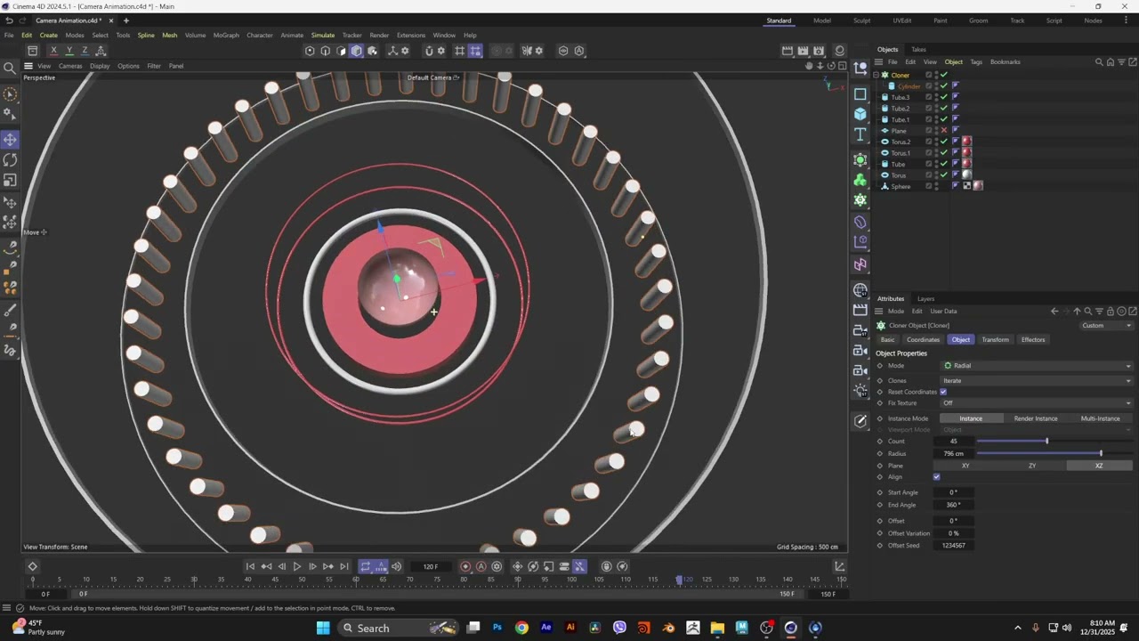Select the Rotate tool in left toolbar
The height and width of the screenshot is (641, 1139).
(x=10, y=160)
